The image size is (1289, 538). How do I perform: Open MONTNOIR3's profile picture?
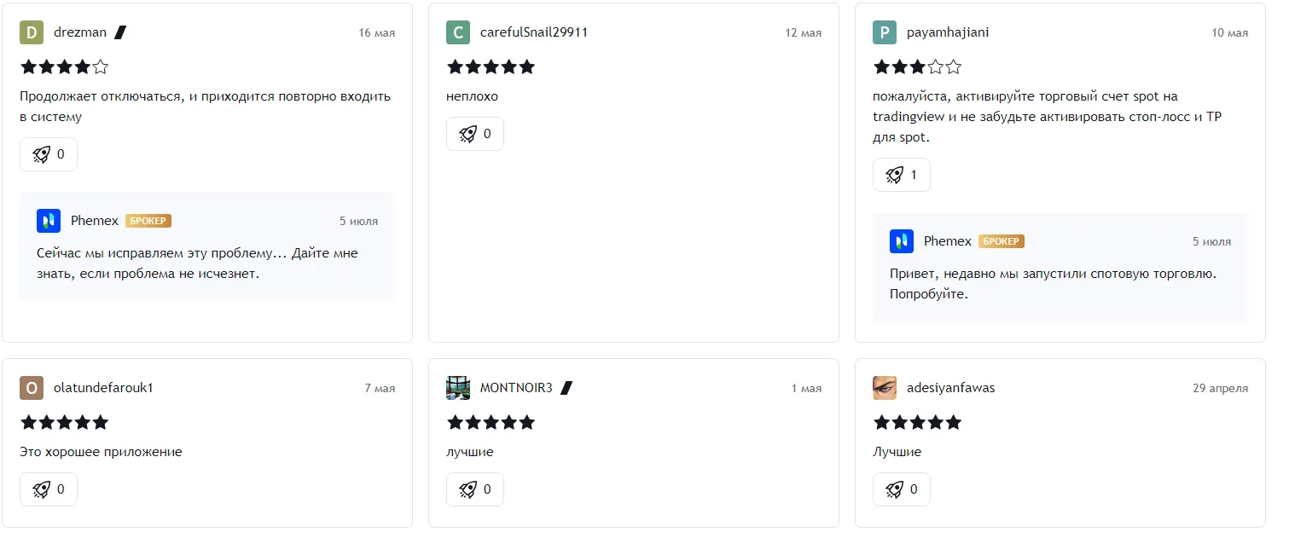[x=458, y=388]
